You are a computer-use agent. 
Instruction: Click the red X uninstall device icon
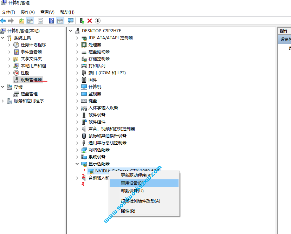click(x=90, y=21)
